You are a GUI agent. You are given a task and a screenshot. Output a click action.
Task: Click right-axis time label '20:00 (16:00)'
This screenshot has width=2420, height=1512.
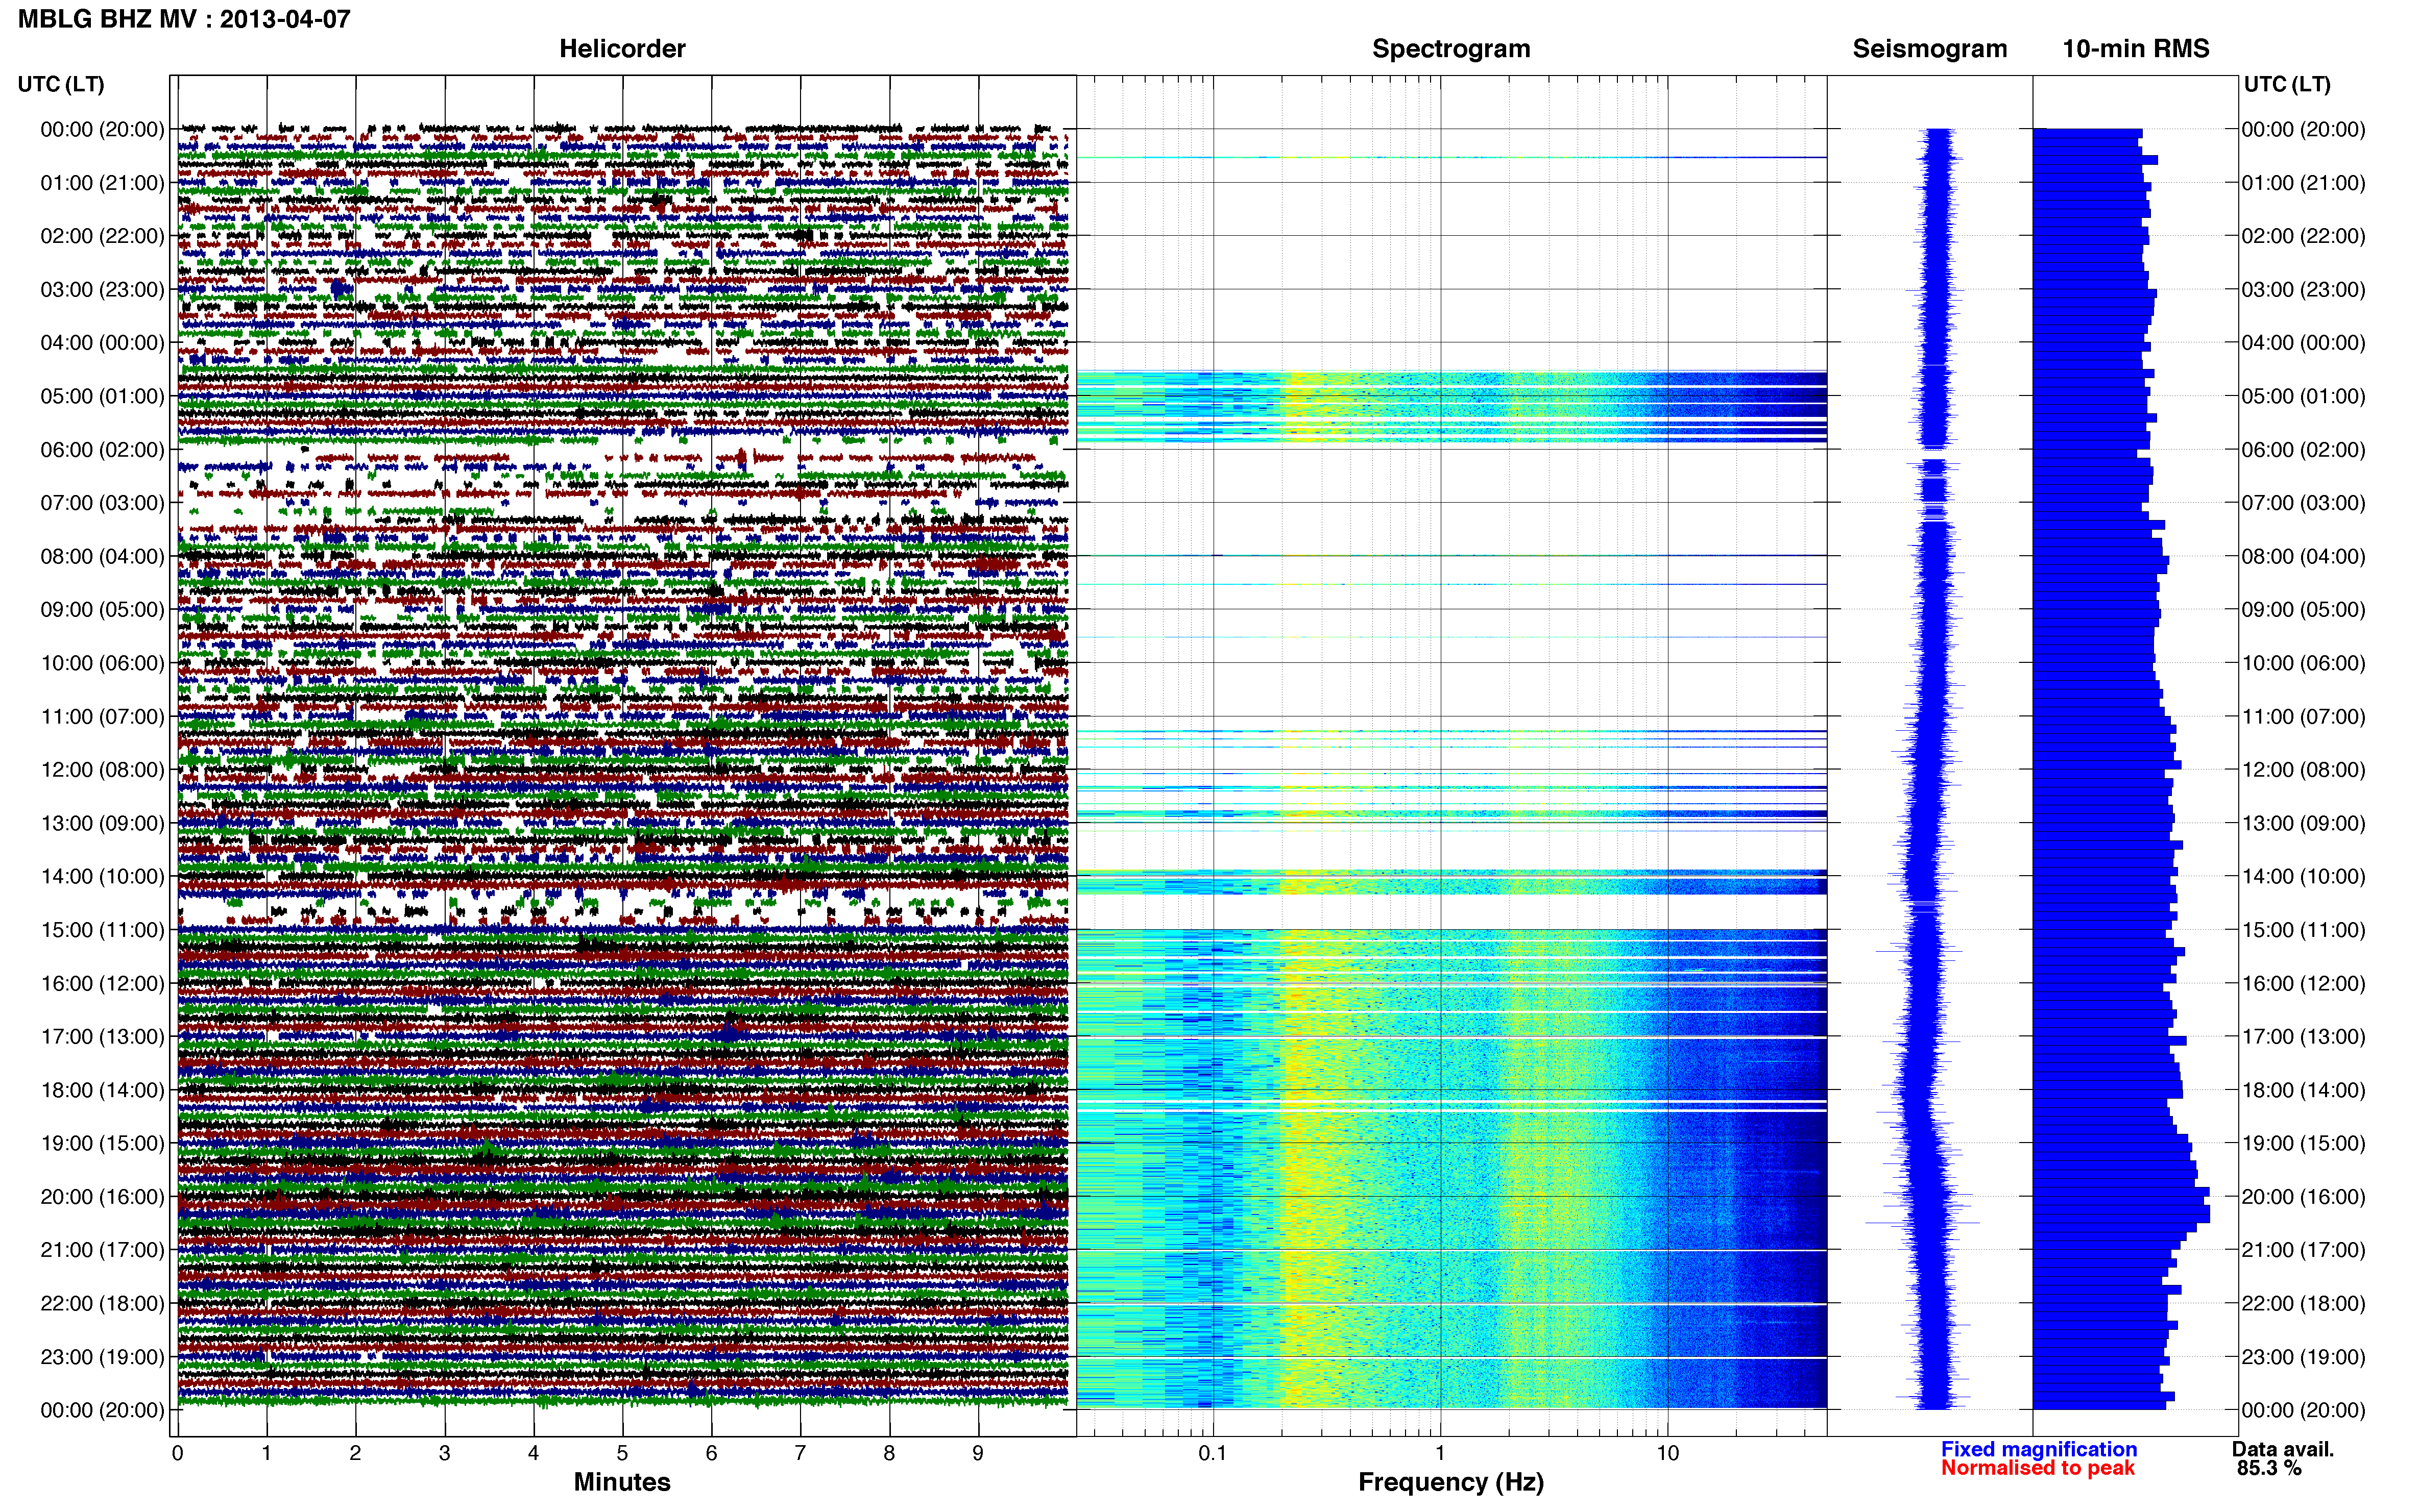click(x=2303, y=1196)
